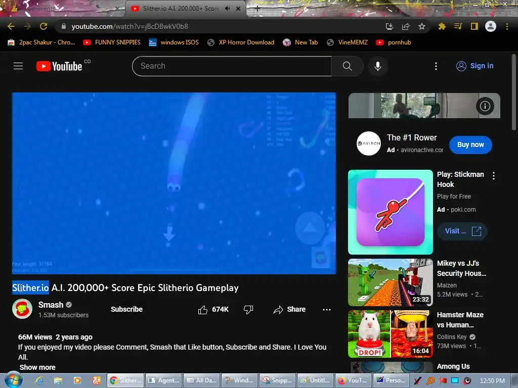Click the red flag Action Center tray icon
Screen dimensions: 518x388
[443, 381]
